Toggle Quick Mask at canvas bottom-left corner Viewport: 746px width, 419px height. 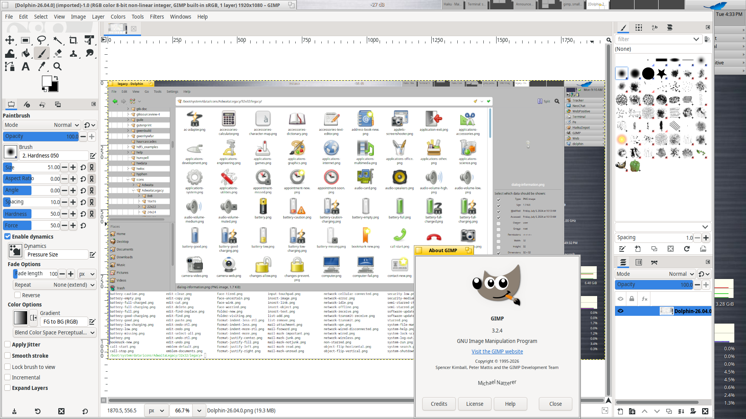click(103, 400)
